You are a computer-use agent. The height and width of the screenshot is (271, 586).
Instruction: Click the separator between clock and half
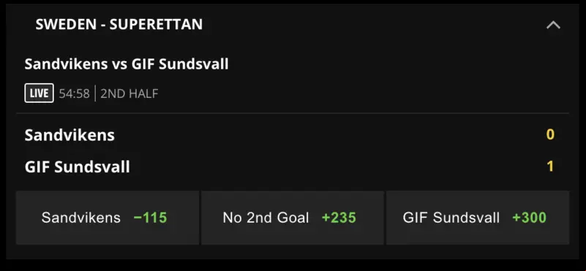tap(95, 93)
